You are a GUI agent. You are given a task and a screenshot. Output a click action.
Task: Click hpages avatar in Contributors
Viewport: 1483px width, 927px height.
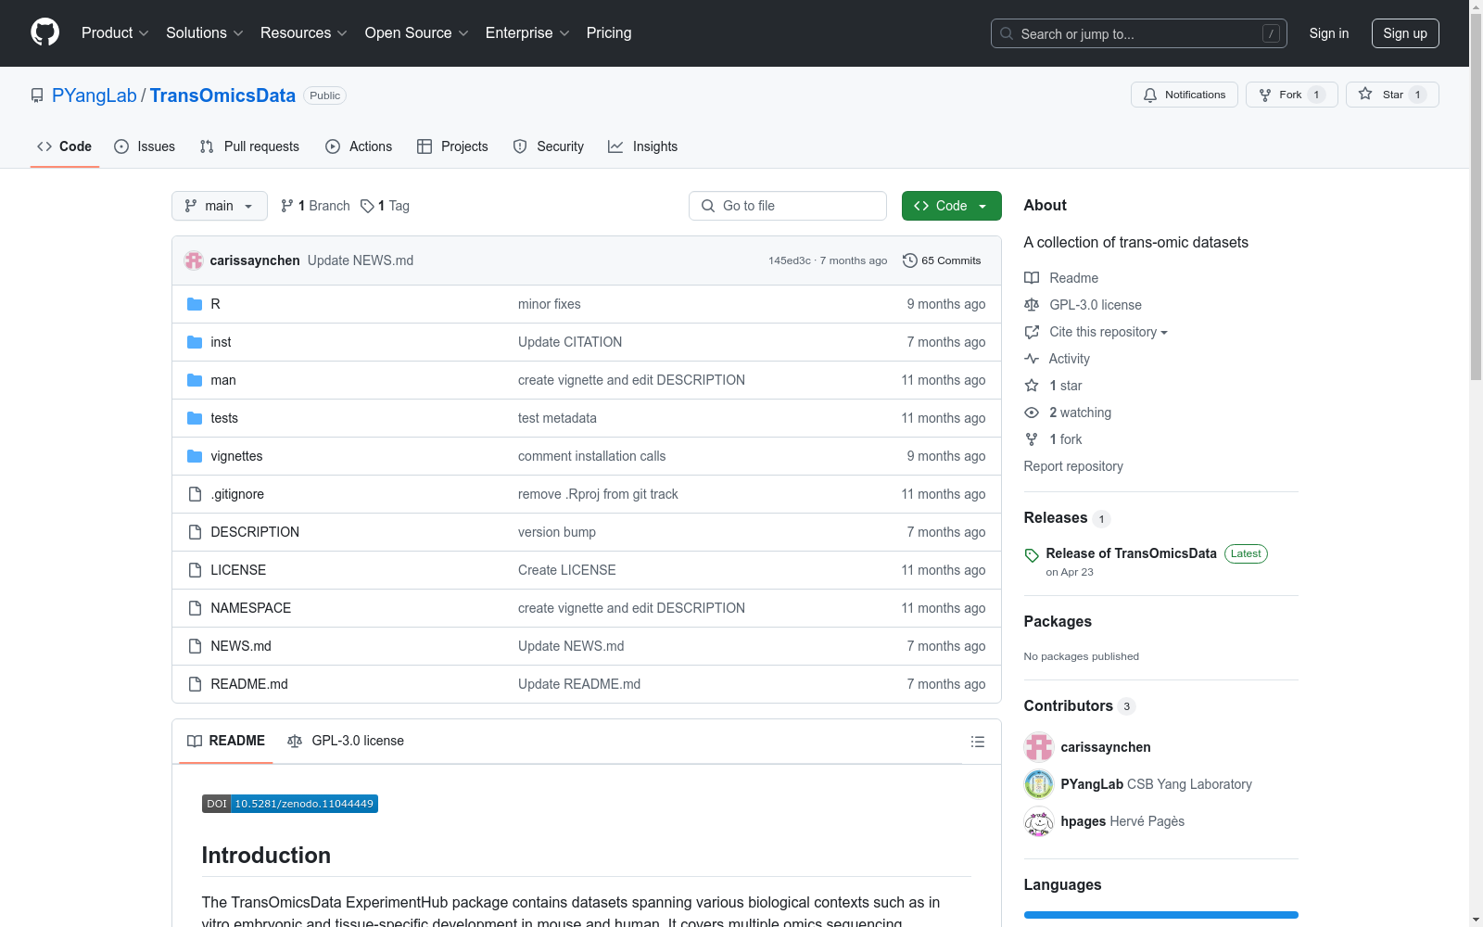[x=1039, y=821]
